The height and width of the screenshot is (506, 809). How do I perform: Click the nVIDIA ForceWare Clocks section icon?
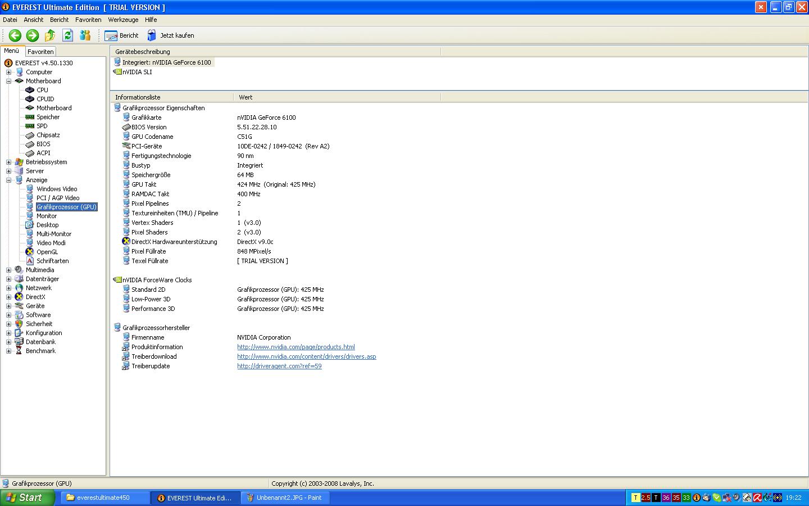(117, 280)
